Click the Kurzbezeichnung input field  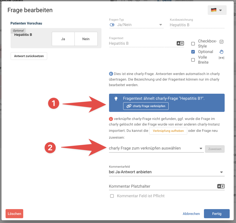pos(197,25)
